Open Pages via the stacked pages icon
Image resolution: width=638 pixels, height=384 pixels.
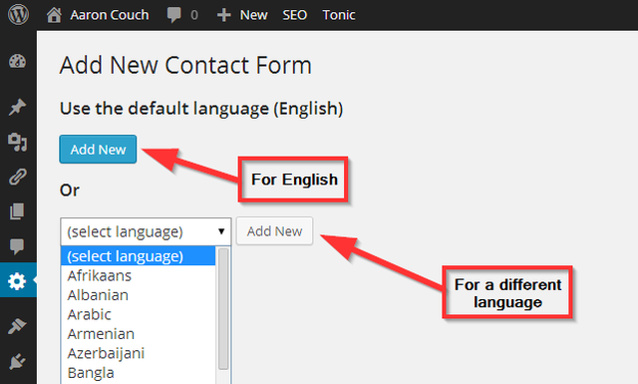[x=17, y=211]
